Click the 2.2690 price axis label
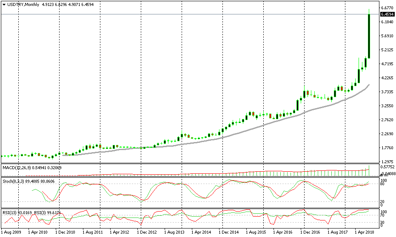 pyautogui.click(x=387, y=134)
